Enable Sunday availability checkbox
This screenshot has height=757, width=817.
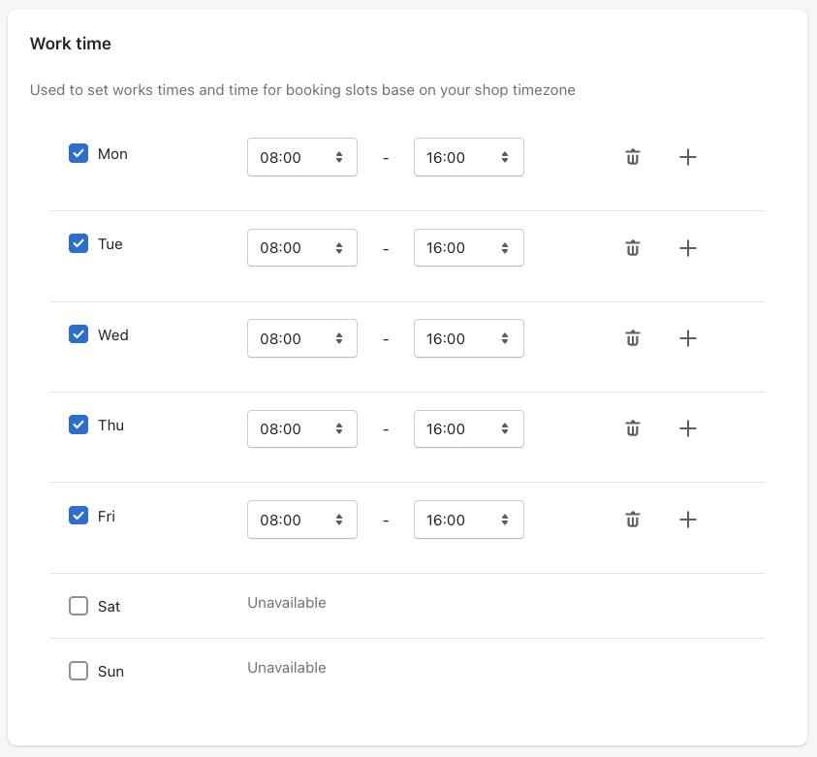point(79,671)
